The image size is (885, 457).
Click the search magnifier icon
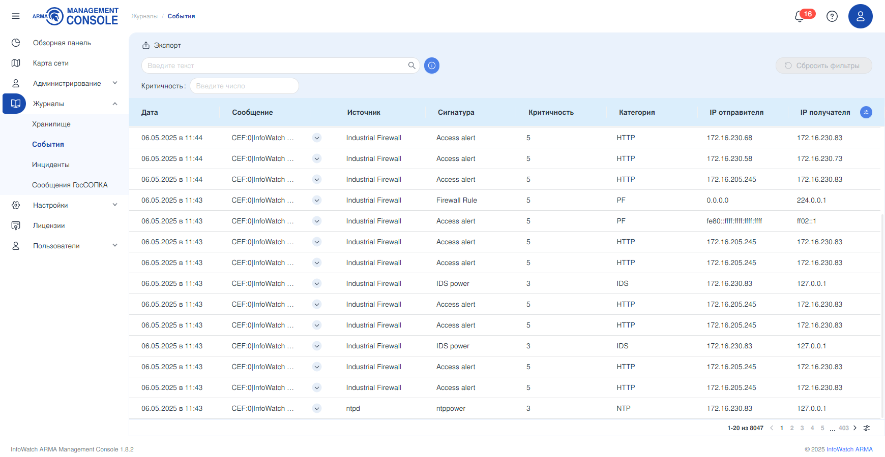click(412, 66)
